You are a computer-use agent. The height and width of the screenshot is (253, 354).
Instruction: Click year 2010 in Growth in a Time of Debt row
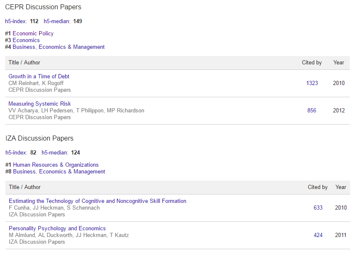(339, 83)
